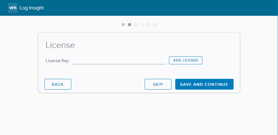278x135 pixels.
Task: Jump to the third step dot
Action: click(136, 25)
